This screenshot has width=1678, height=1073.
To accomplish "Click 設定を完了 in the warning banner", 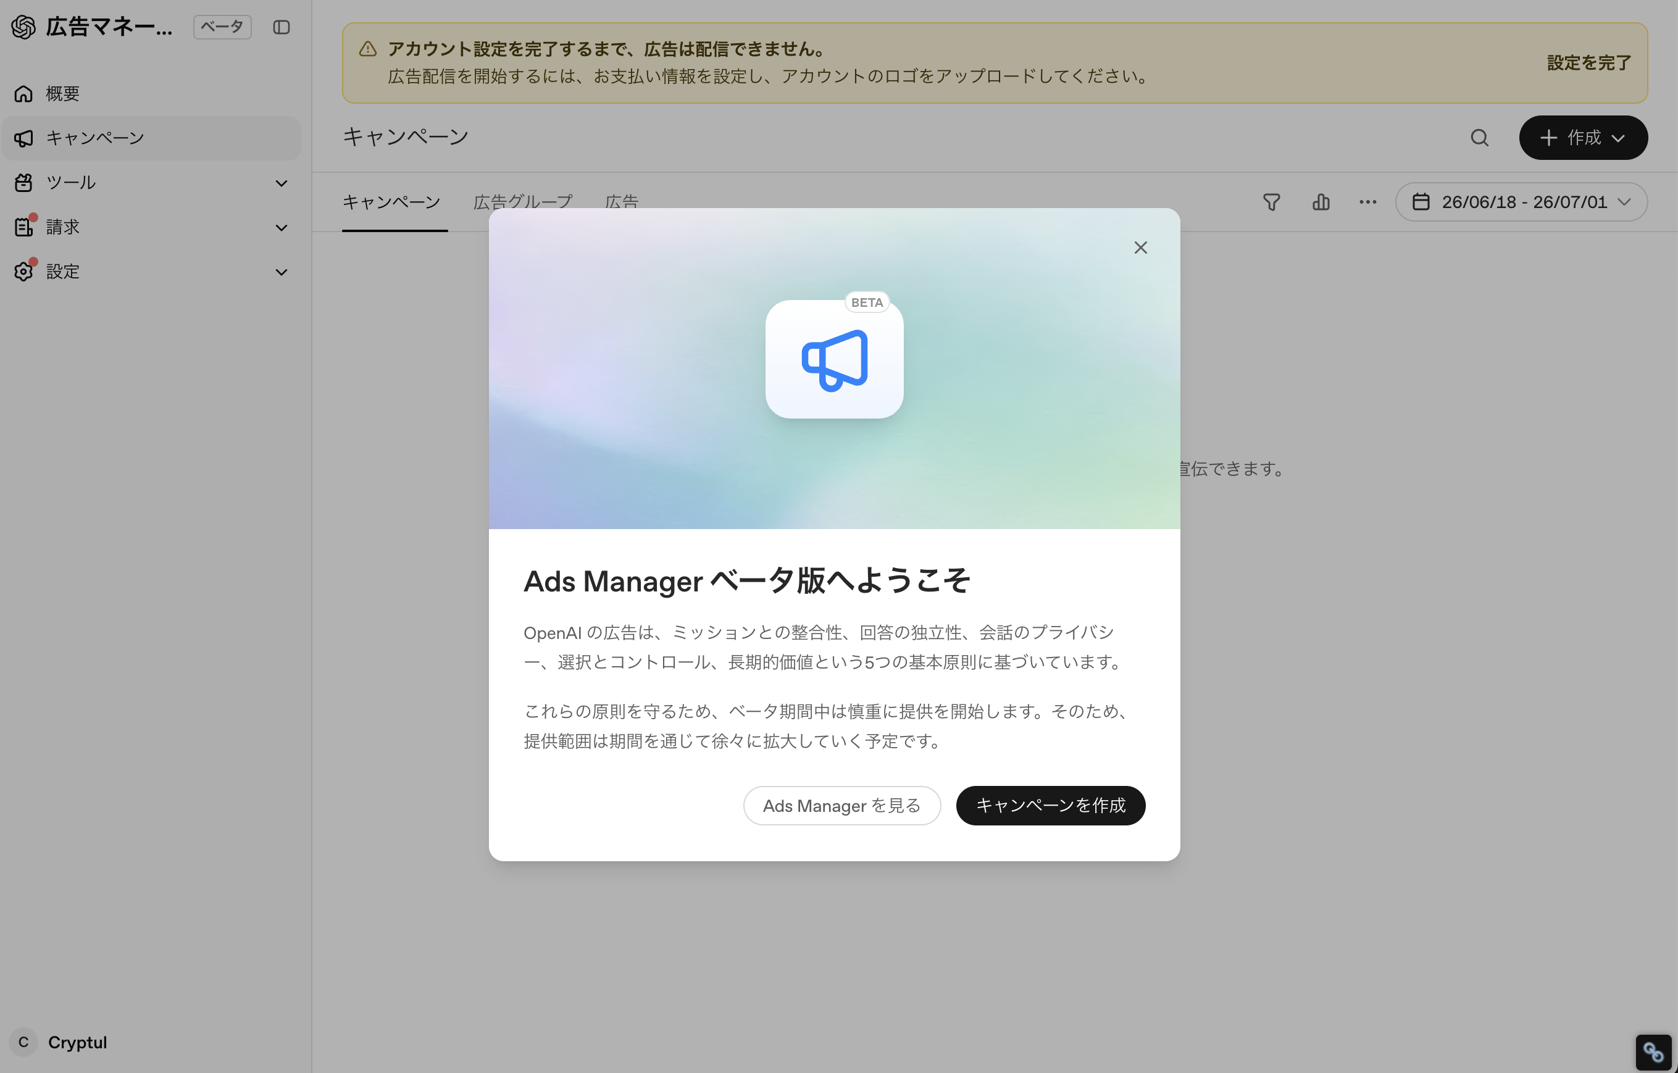I will click(1589, 63).
